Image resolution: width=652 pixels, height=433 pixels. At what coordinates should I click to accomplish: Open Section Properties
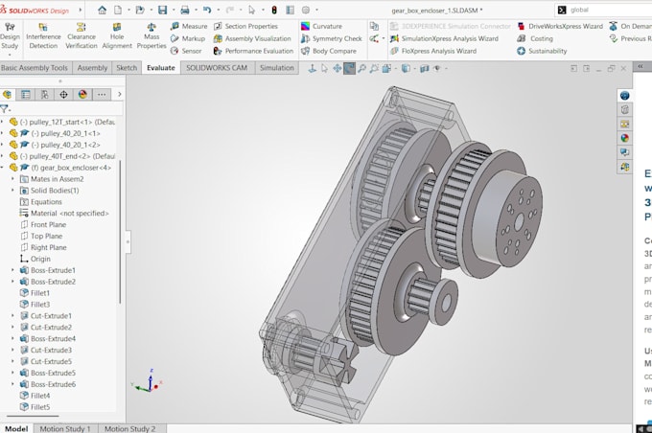tap(245, 26)
